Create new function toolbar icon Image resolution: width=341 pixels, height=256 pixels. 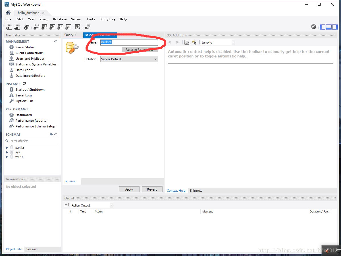[x=68, y=27]
